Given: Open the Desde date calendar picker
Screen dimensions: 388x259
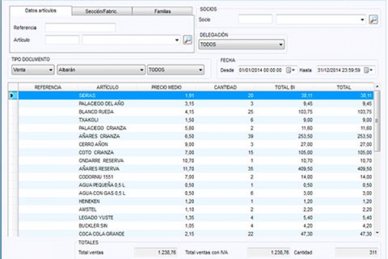Looking at the screenshot, I should click(x=290, y=70).
